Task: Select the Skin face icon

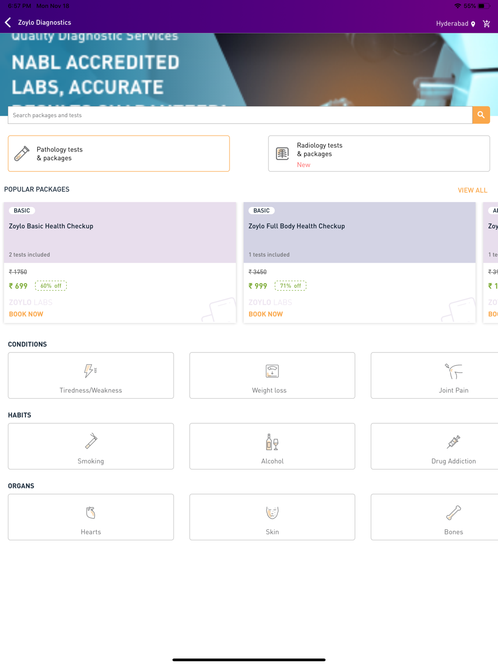Action: (x=272, y=512)
